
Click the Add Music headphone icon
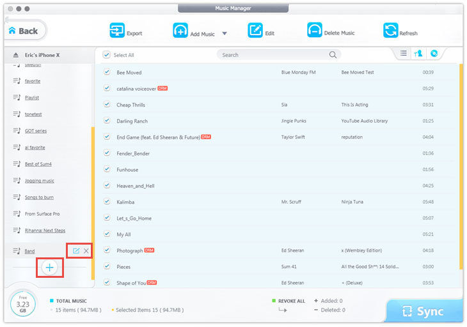[x=180, y=30]
